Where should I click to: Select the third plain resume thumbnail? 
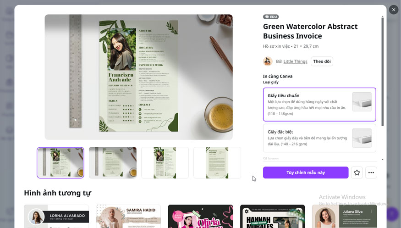coord(165,163)
